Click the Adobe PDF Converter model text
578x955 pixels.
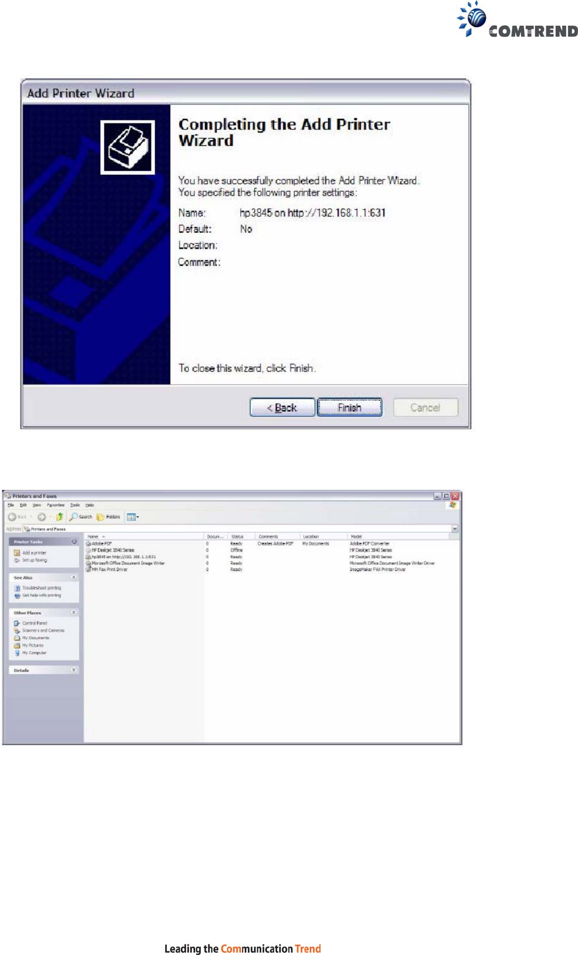[369, 544]
